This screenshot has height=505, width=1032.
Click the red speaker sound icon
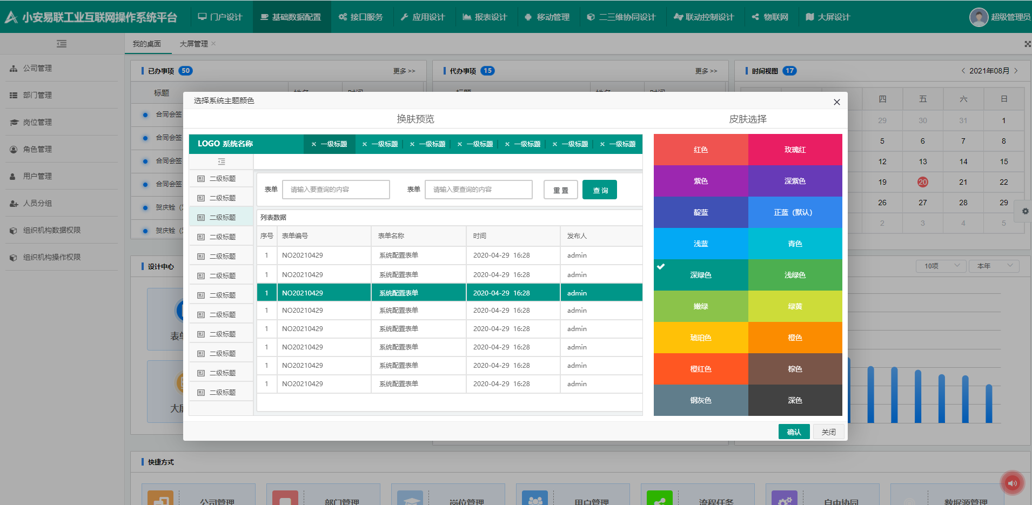pyautogui.click(x=1013, y=483)
